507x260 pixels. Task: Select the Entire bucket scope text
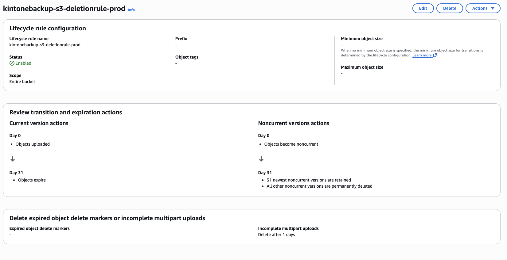click(22, 82)
